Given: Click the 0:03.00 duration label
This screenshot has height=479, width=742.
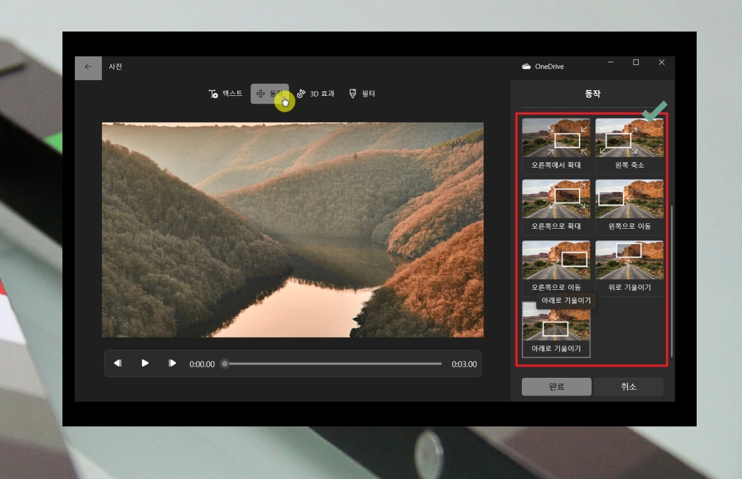Looking at the screenshot, I should (x=464, y=364).
